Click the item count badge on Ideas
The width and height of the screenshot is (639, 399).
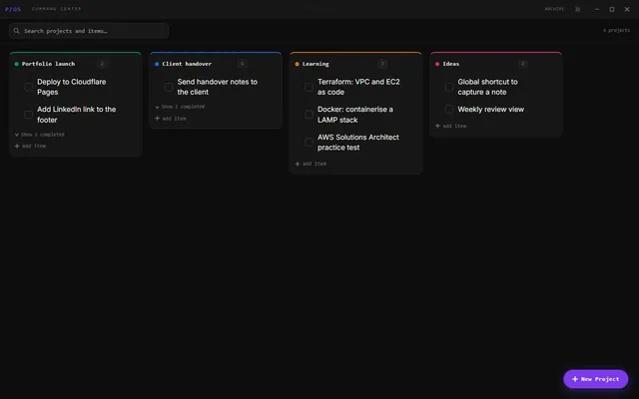[x=522, y=64]
